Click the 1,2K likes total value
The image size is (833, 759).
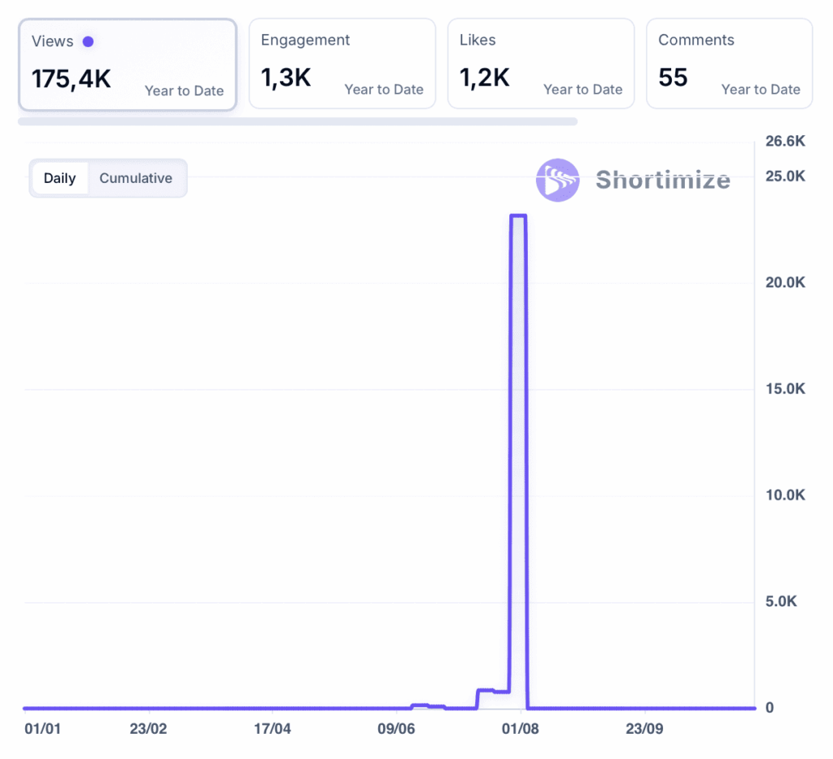click(x=485, y=77)
